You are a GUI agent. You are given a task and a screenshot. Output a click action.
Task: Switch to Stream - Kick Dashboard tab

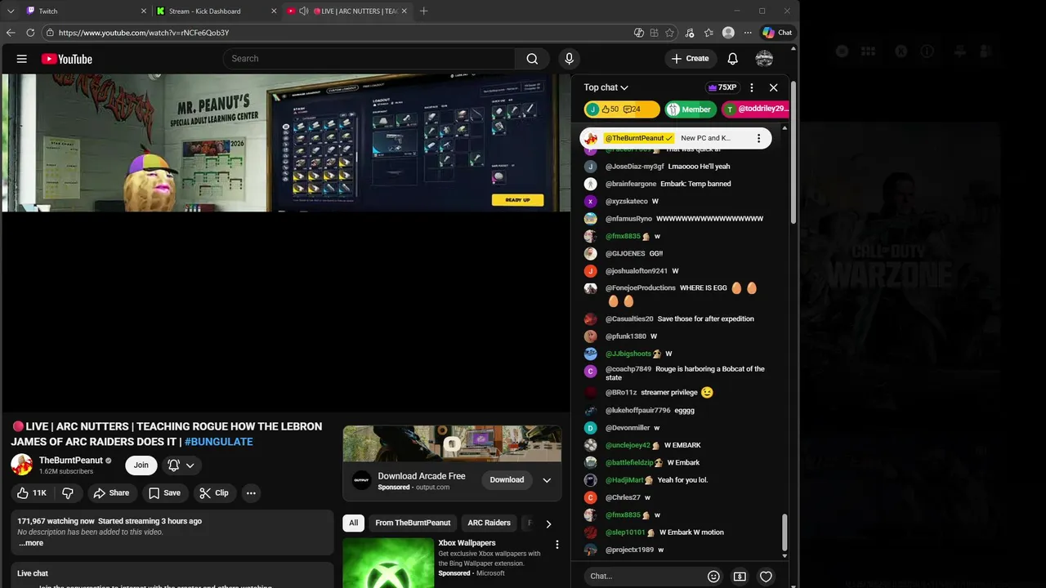tap(217, 11)
